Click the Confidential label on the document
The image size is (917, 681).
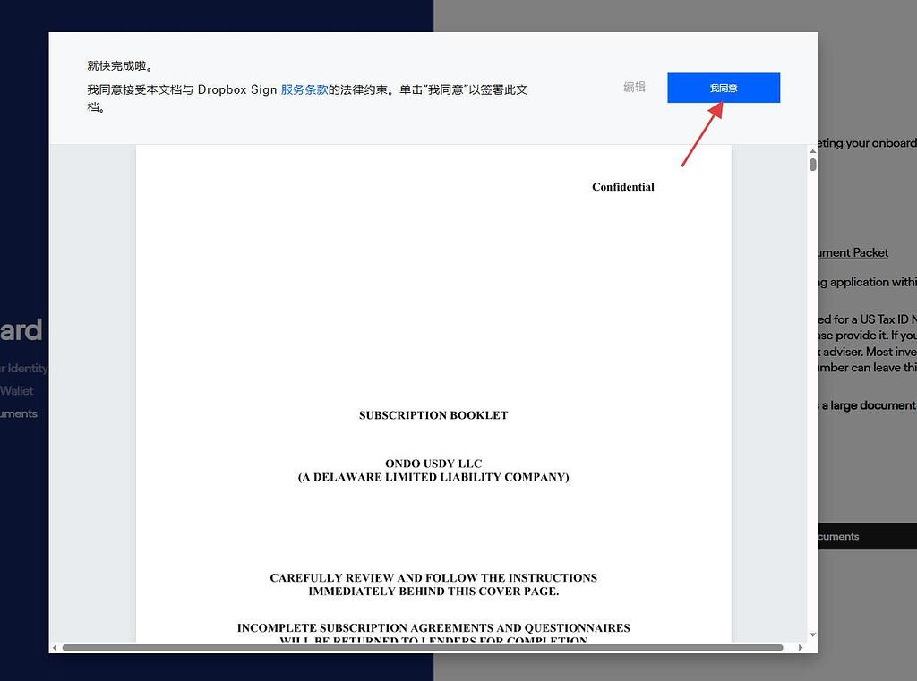point(622,187)
